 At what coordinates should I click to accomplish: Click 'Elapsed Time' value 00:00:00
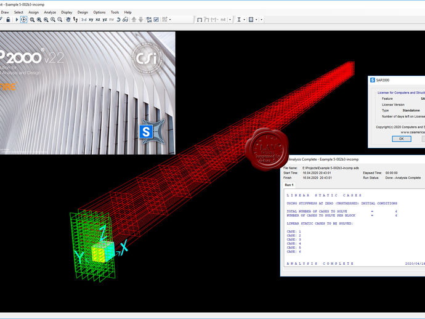(x=391, y=173)
